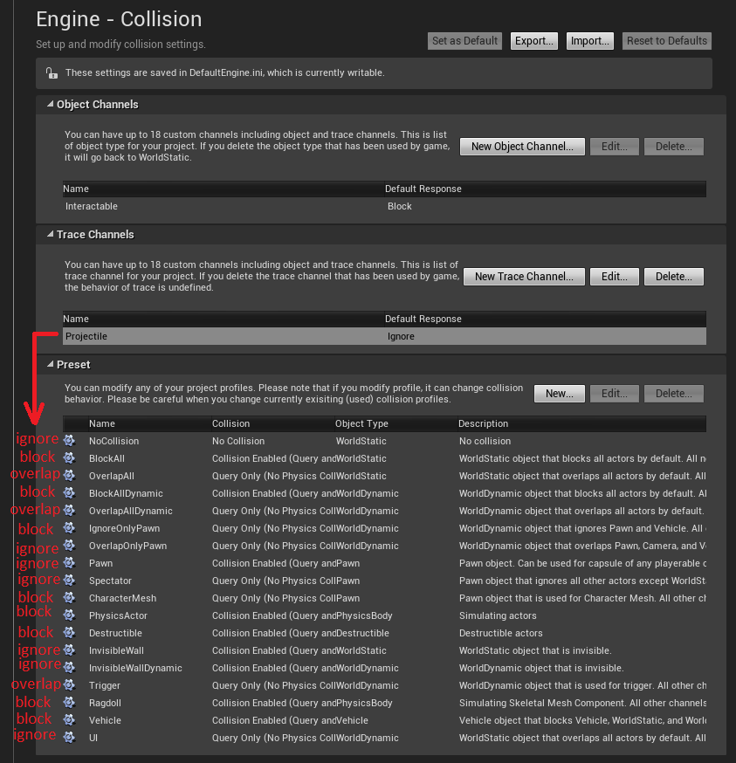Click the Import button
The image size is (736, 763).
[x=589, y=41]
